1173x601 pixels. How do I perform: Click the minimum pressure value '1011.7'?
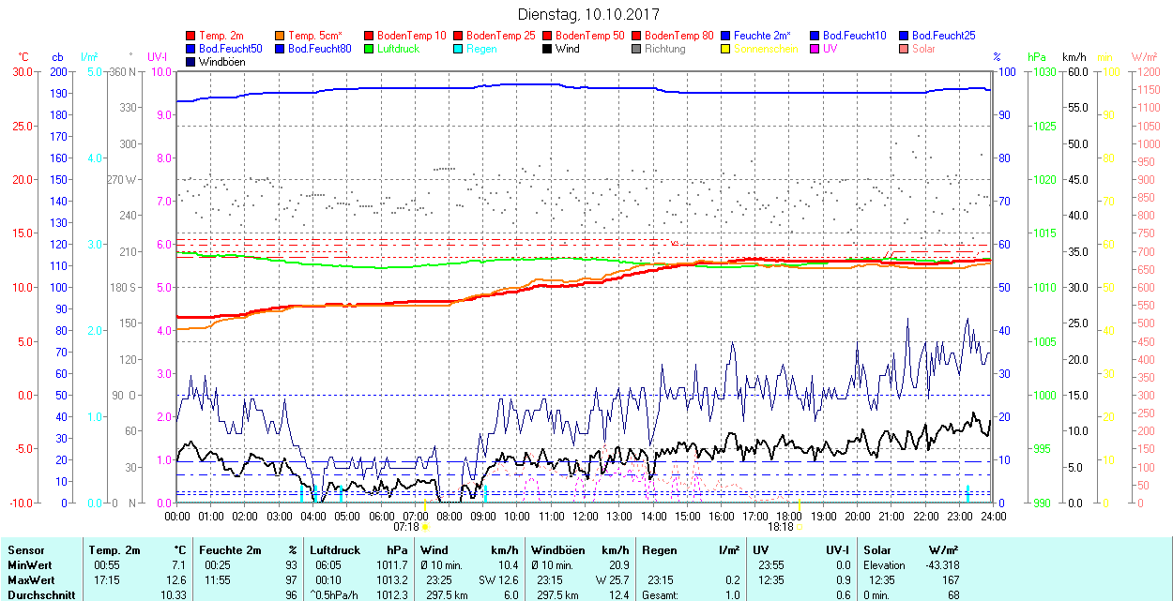click(392, 565)
